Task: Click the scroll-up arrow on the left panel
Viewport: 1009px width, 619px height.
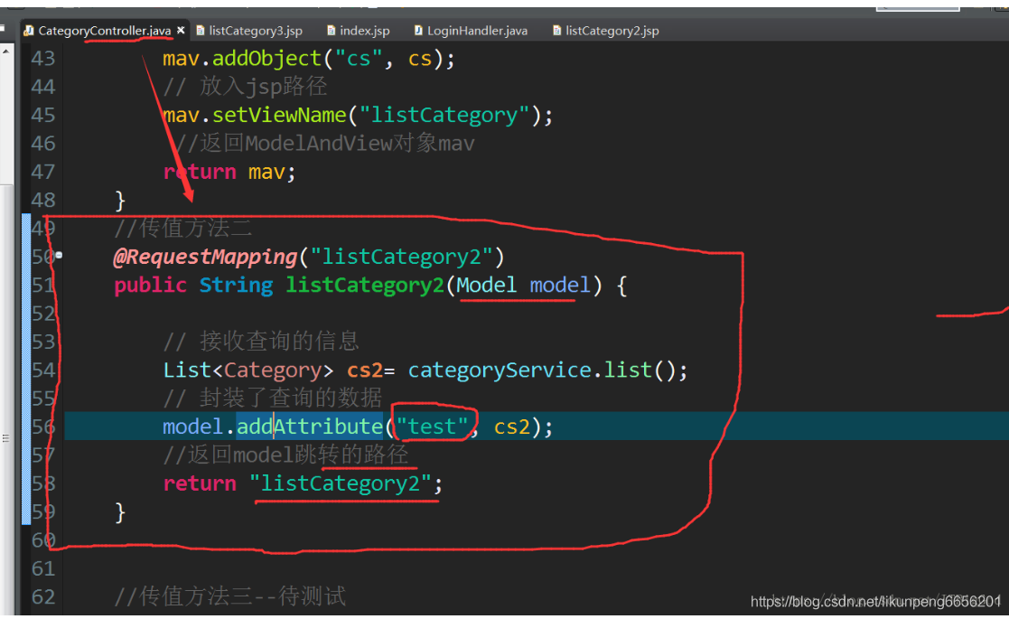Action: [x=5, y=51]
